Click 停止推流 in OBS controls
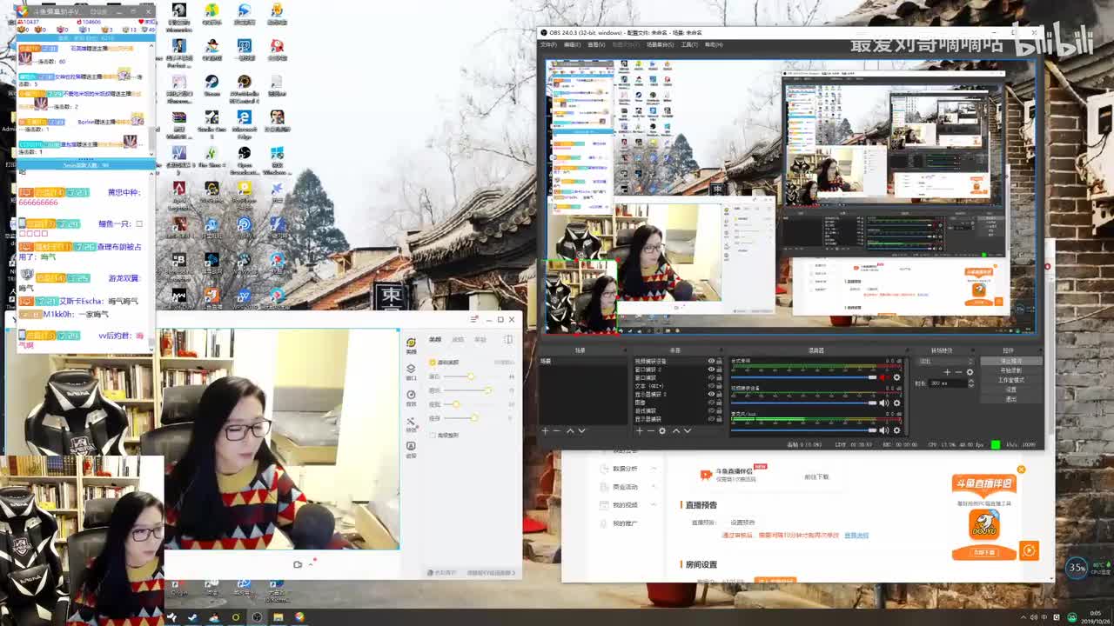This screenshot has height=626, width=1114. tap(1011, 361)
